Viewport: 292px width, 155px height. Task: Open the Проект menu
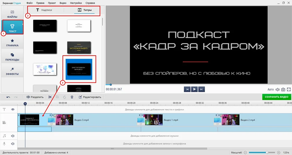[52, 3]
